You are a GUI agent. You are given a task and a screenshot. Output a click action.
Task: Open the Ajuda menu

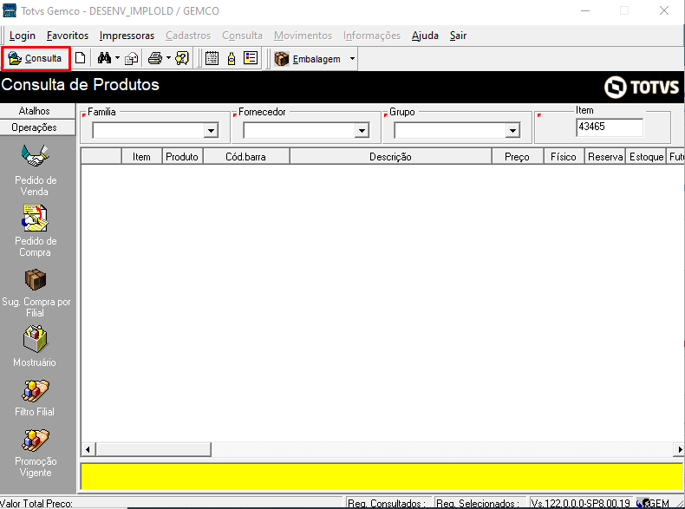tap(425, 36)
